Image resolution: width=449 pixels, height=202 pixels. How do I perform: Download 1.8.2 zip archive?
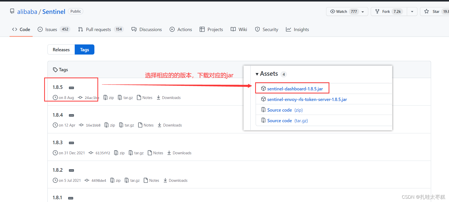tap(115, 181)
